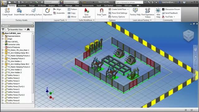Open Factory Help

(135, 12)
